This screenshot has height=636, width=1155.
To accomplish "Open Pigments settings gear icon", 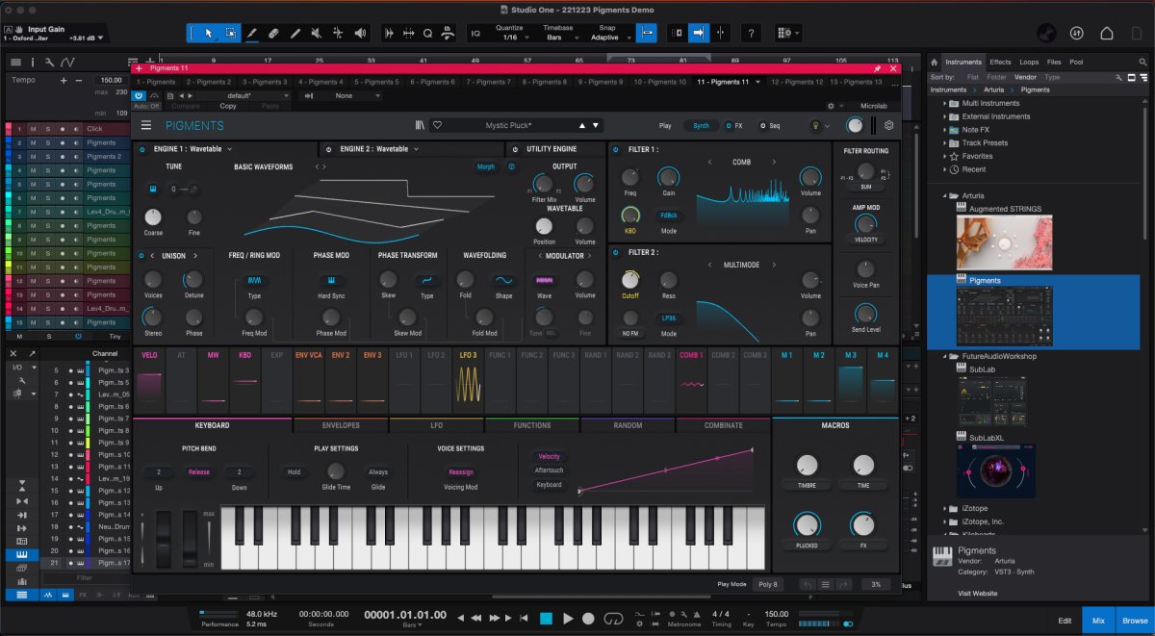I will tap(888, 125).
